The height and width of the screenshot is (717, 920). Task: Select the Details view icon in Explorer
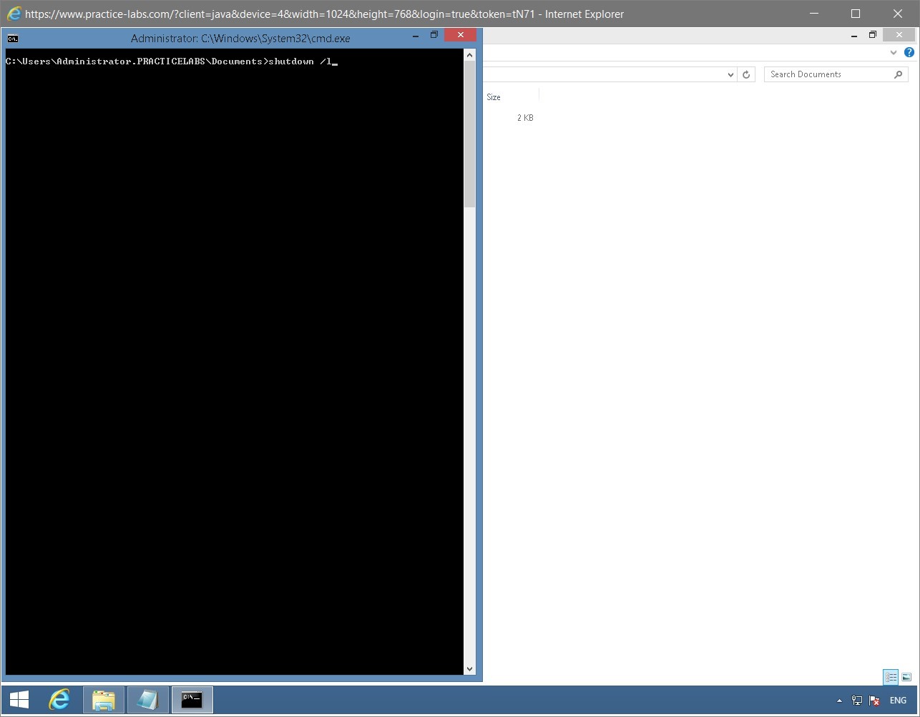[891, 677]
